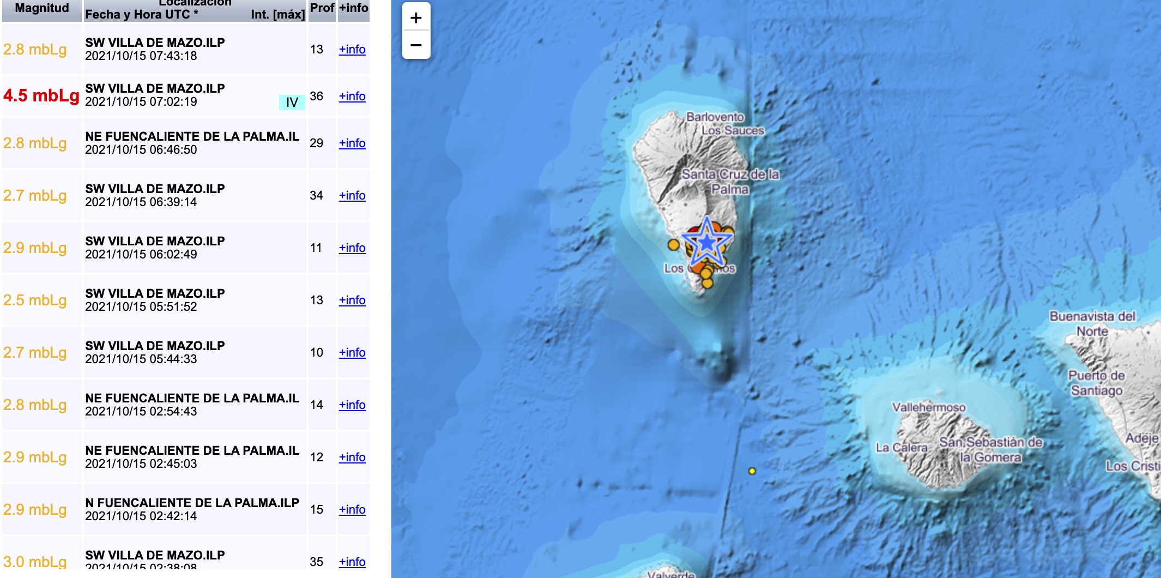Viewport: 1161px width, 578px height.
Task: Click the date 2021/10/15 07:02:19
Action: (x=141, y=102)
